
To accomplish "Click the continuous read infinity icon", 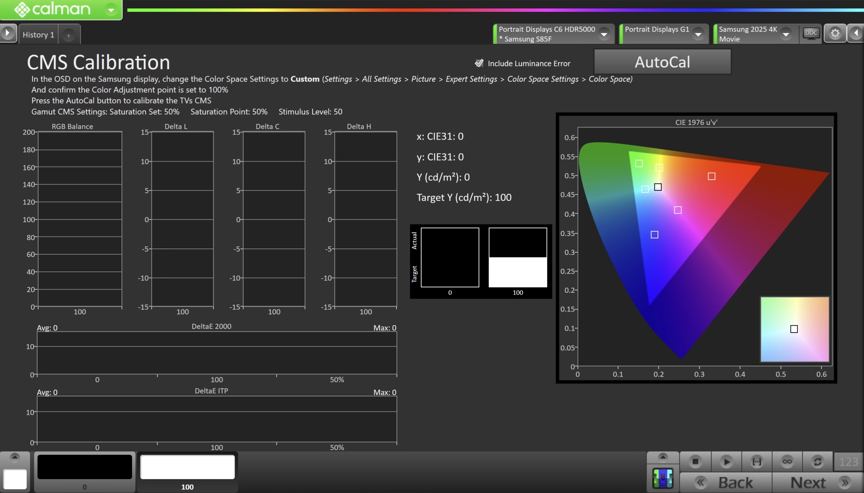I will tap(787, 462).
